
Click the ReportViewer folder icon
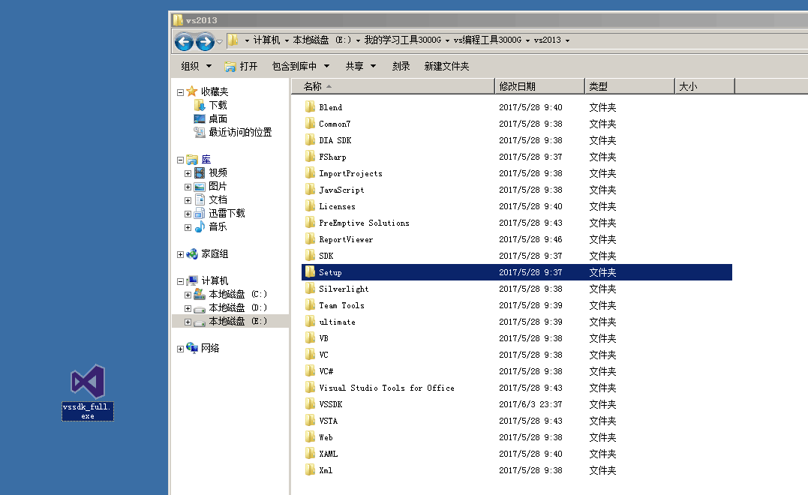[x=310, y=238]
